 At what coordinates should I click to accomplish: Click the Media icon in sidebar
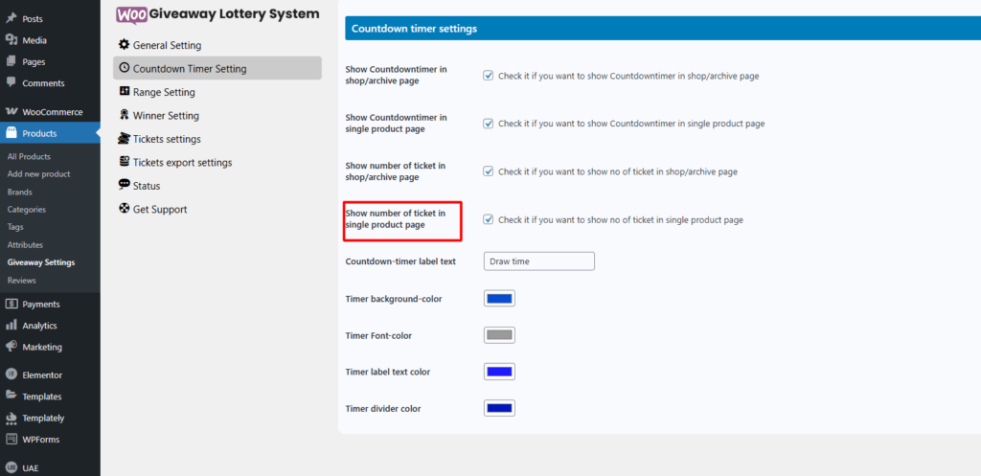coord(11,40)
